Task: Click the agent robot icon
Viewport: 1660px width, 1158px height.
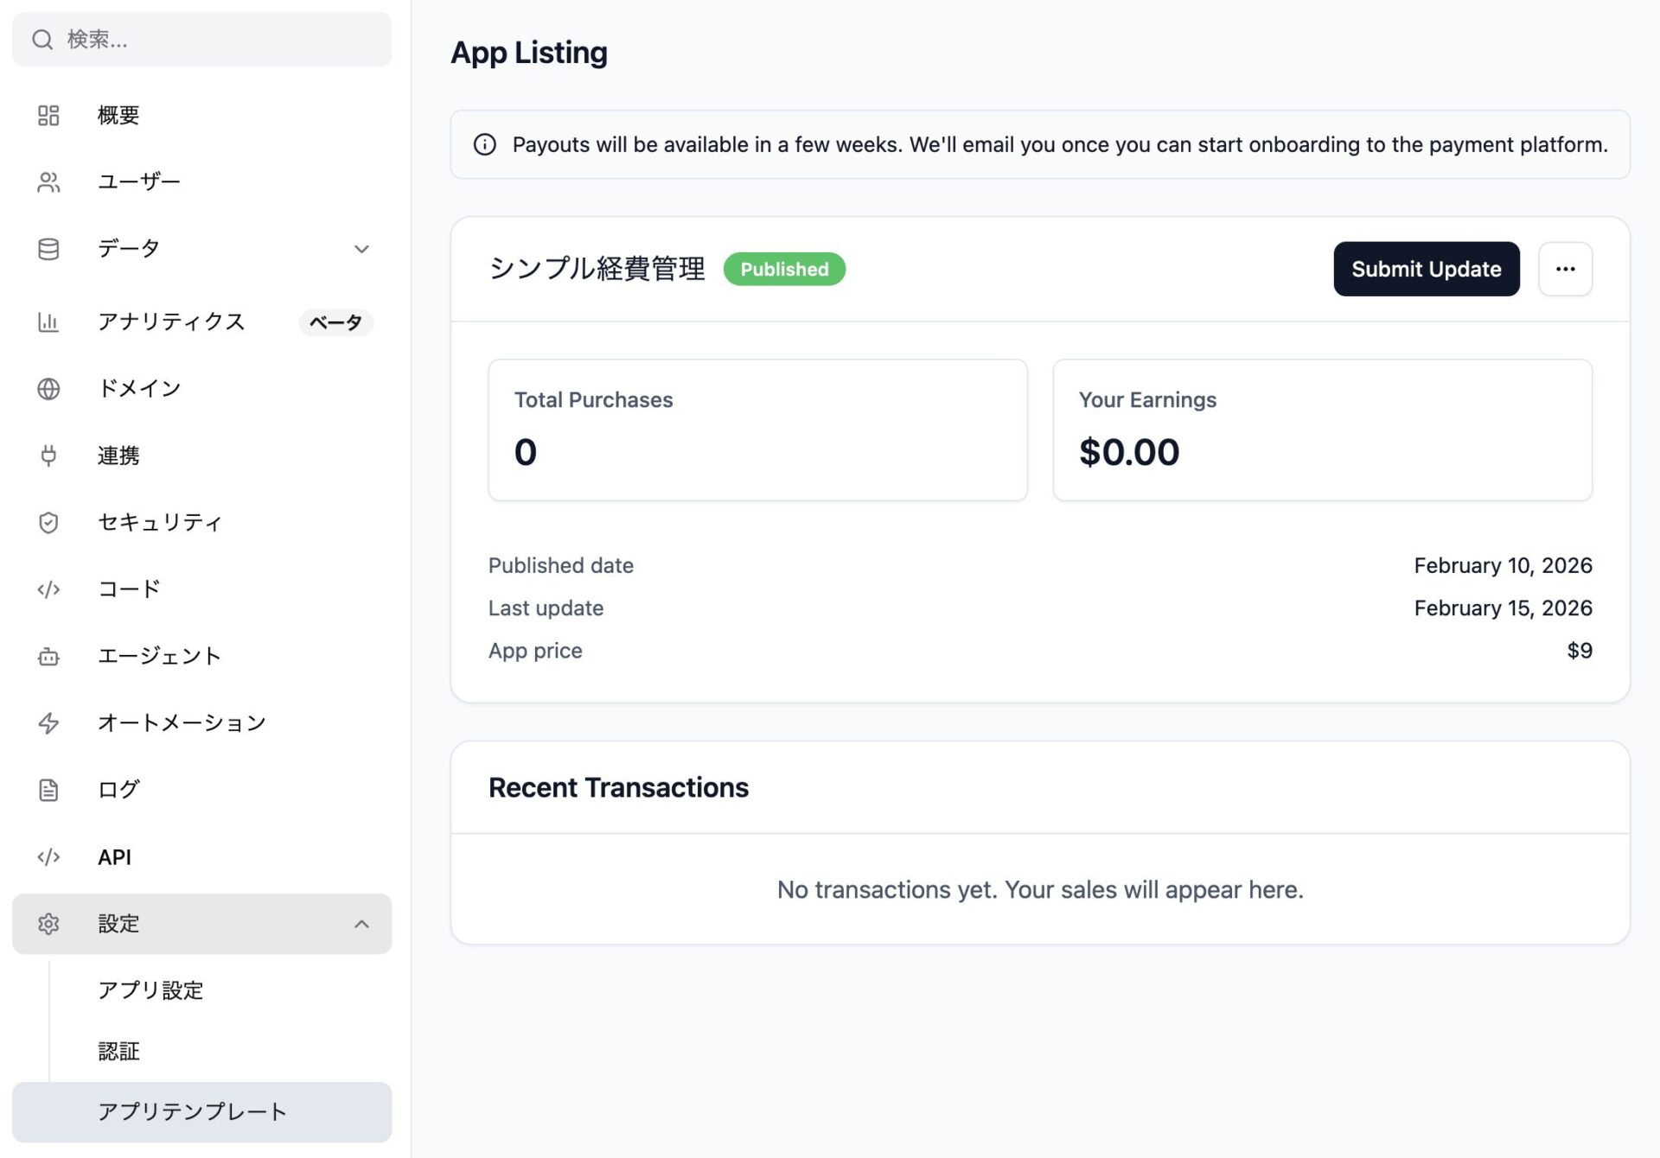Action: [48, 657]
